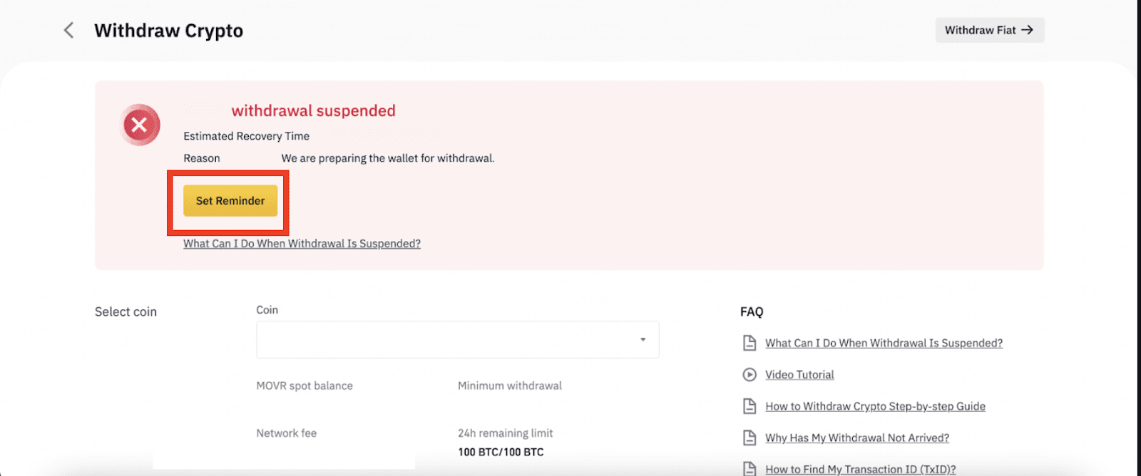Open the suspended-withdrawal help link in the banner

tap(302, 244)
